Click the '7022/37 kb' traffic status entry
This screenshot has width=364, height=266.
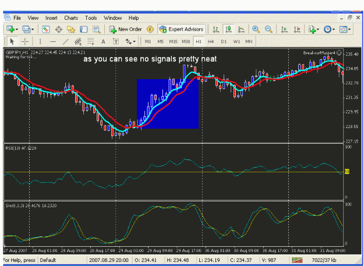pyautogui.click(x=324, y=260)
